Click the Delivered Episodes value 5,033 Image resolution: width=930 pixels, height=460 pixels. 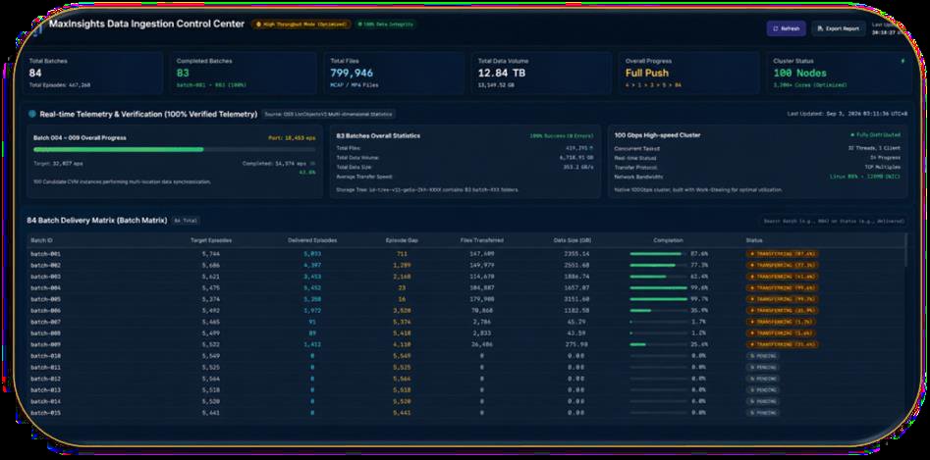click(312, 254)
